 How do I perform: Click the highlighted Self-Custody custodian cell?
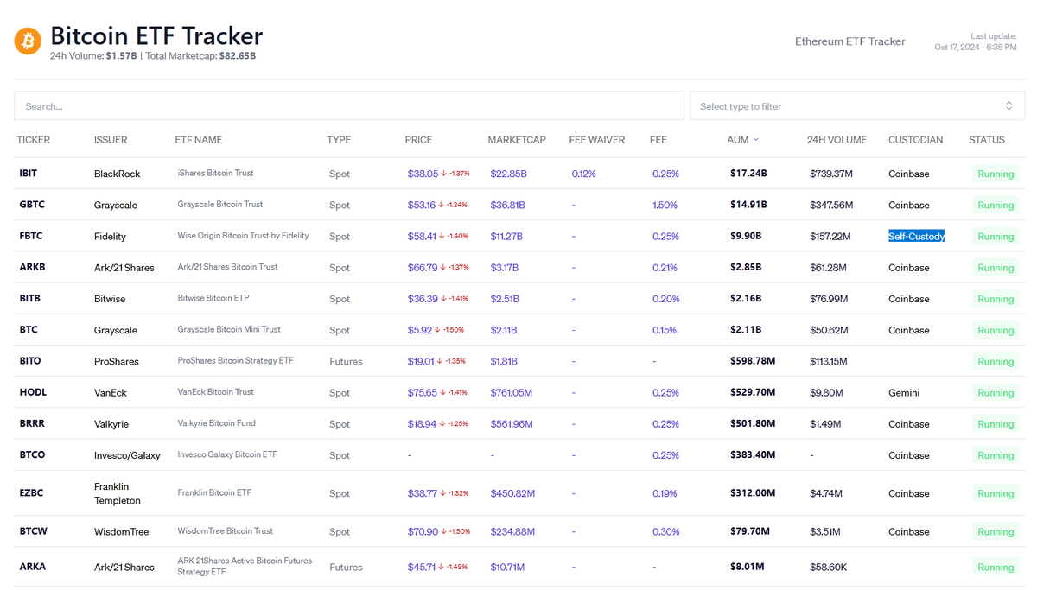point(916,236)
